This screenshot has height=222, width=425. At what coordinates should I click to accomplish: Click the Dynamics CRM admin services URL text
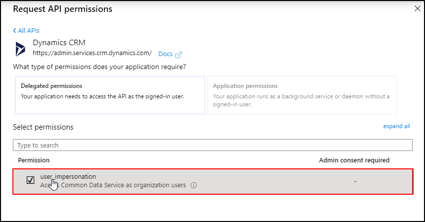coord(92,52)
